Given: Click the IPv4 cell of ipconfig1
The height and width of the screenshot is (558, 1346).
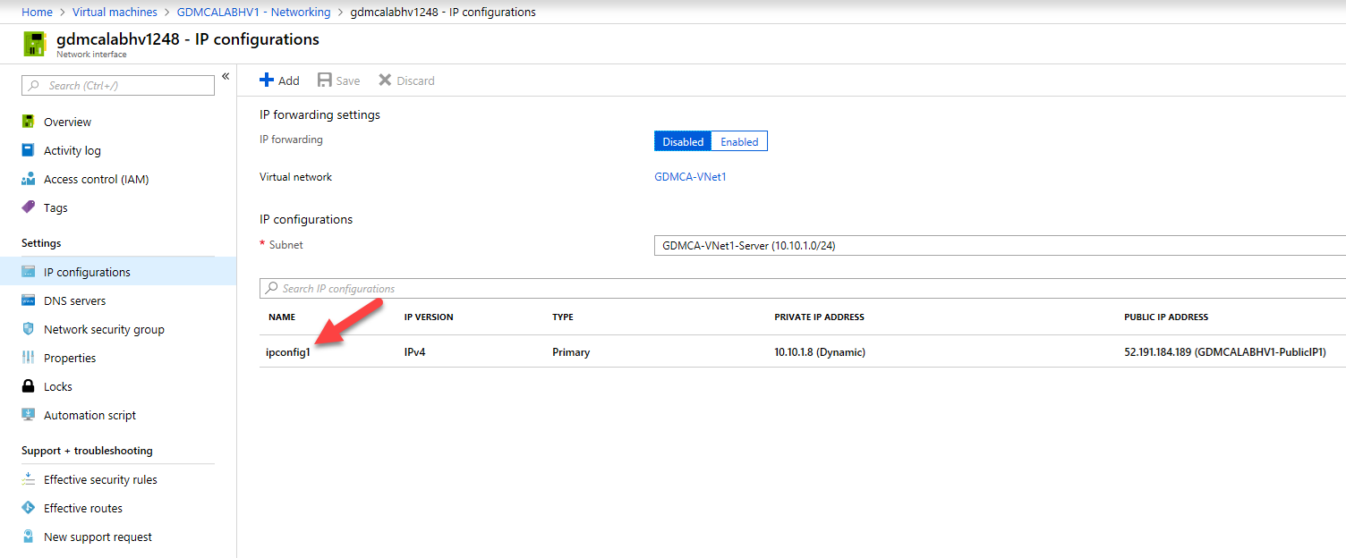Looking at the screenshot, I should click(414, 352).
